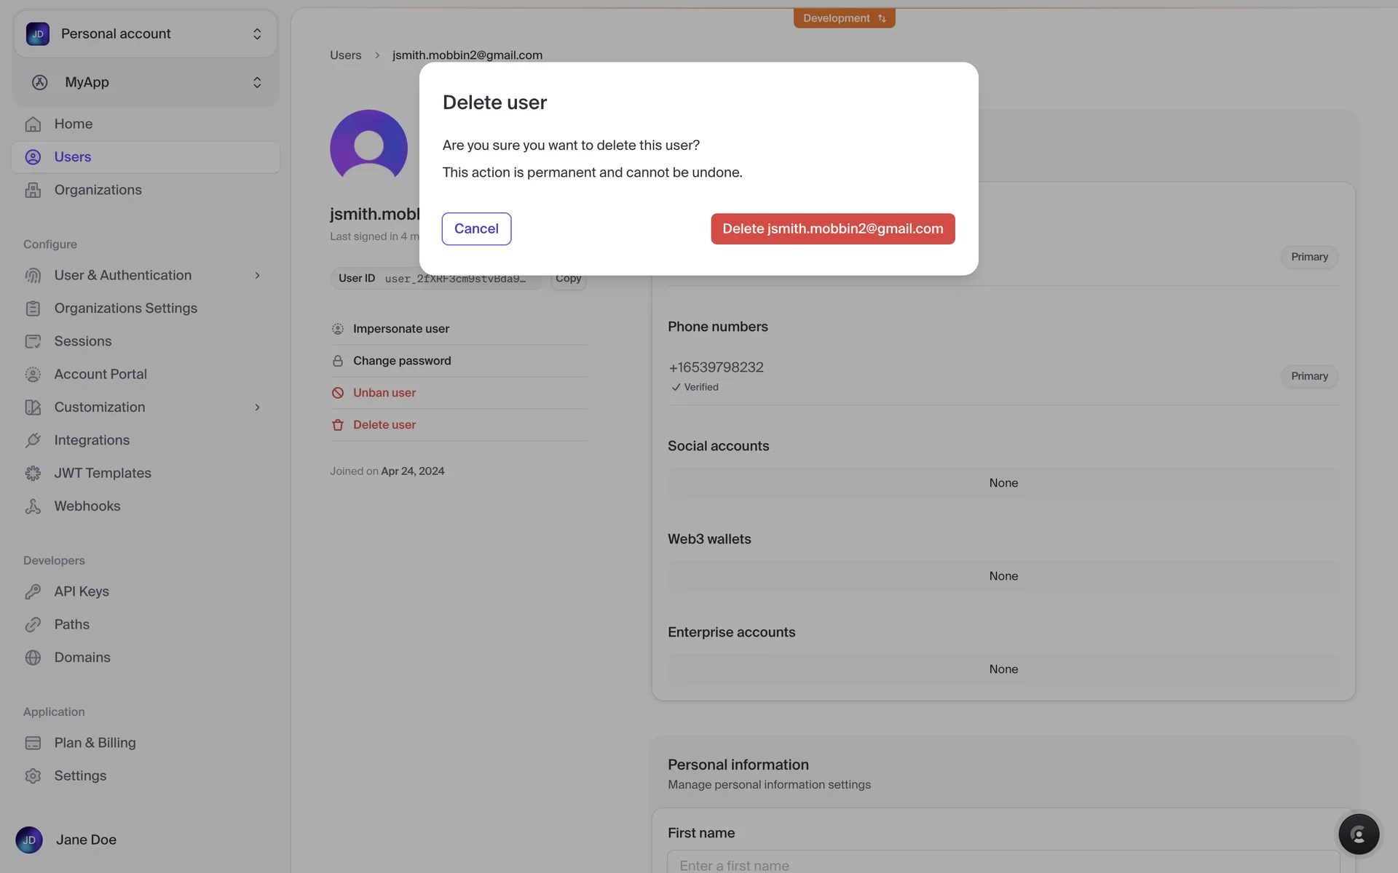Click the trash icon beside Delete user

click(338, 425)
